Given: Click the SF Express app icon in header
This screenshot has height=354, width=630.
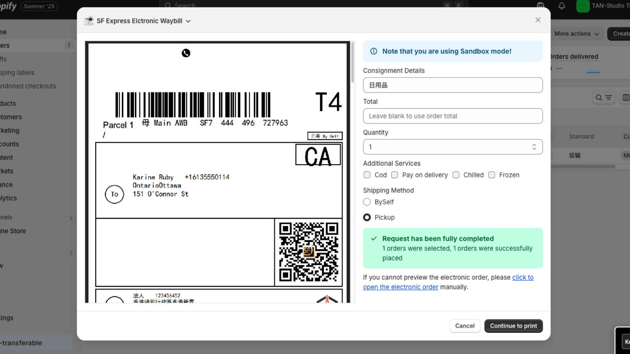Looking at the screenshot, I should coord(89,21).
